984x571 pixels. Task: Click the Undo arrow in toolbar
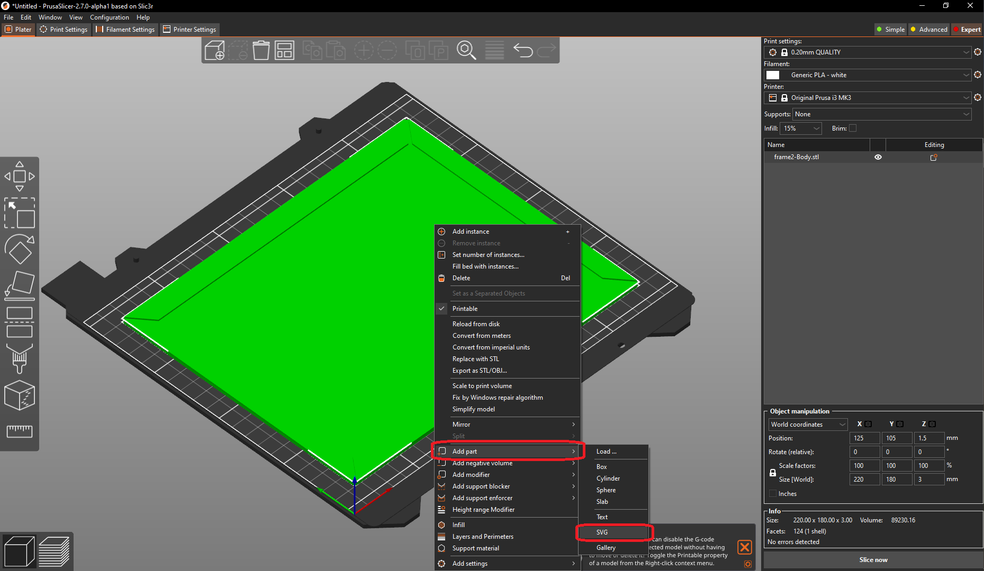(523, 50)
